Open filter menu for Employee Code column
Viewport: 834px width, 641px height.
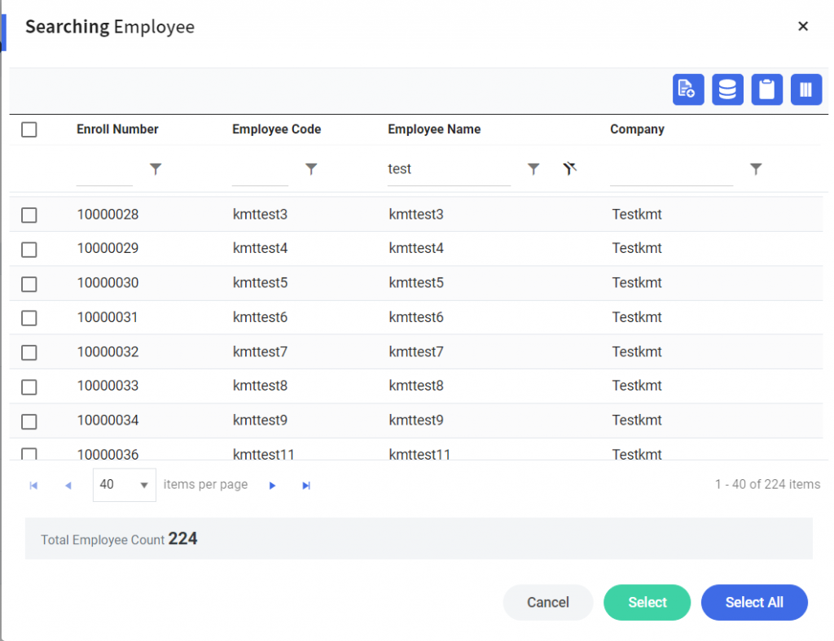click(311, 169)
